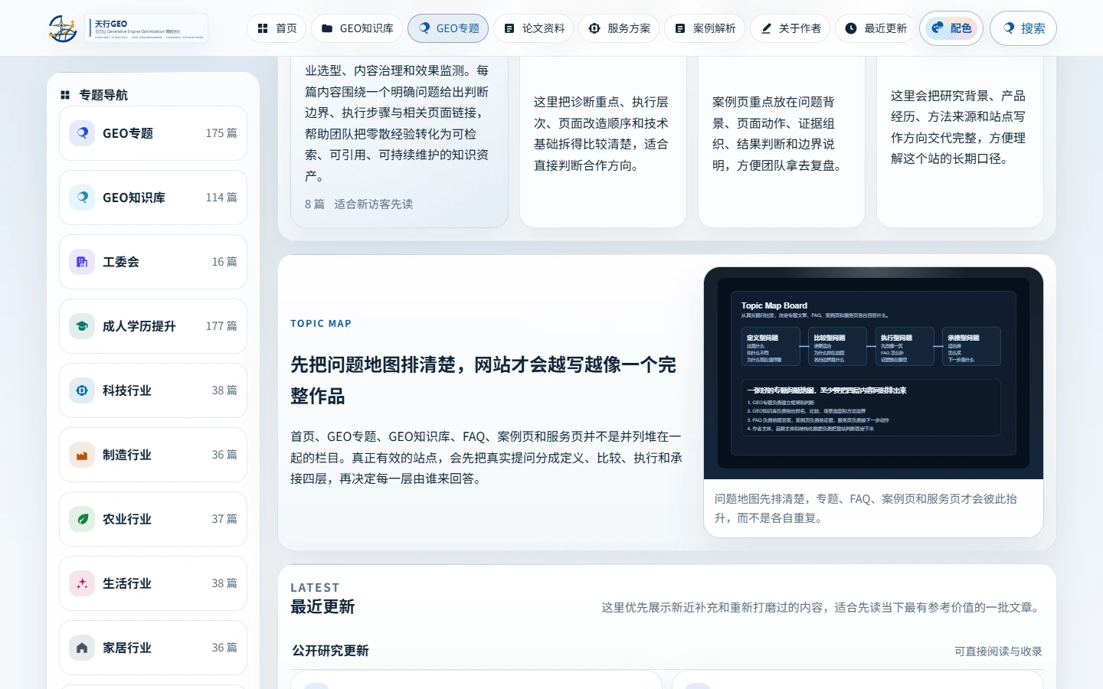The width and height of the screenshot is (1103, 689).
Task: Click the 177 篇 count for 成人学历提升
Action: (x=221, y=326)
